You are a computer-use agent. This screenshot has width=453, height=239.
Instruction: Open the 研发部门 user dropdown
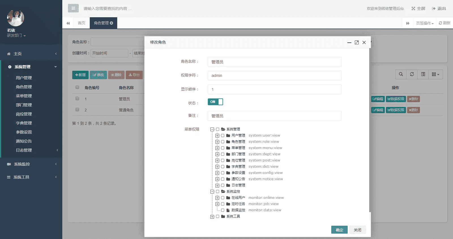[x=16, y=35]
